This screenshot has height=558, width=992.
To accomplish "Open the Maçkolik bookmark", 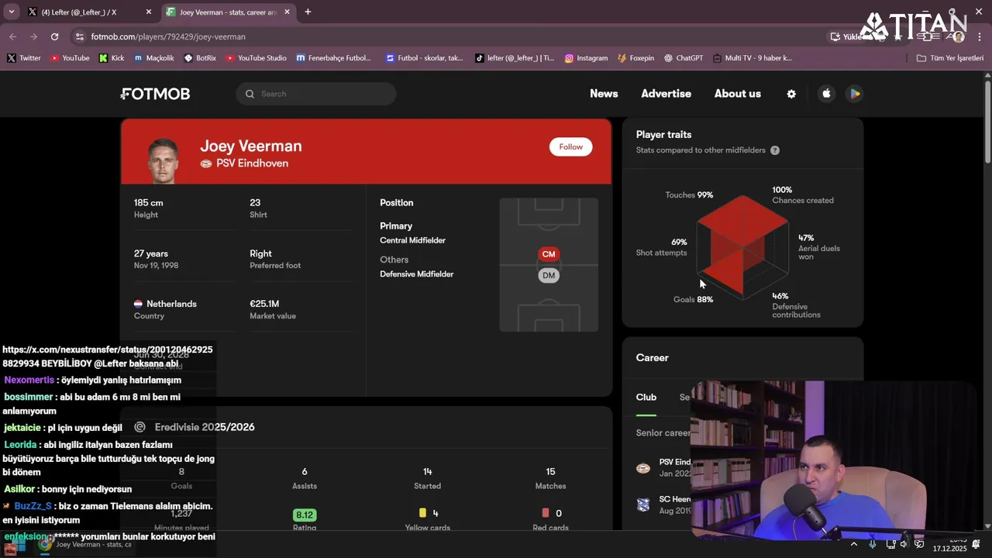I will coord(153,58).
